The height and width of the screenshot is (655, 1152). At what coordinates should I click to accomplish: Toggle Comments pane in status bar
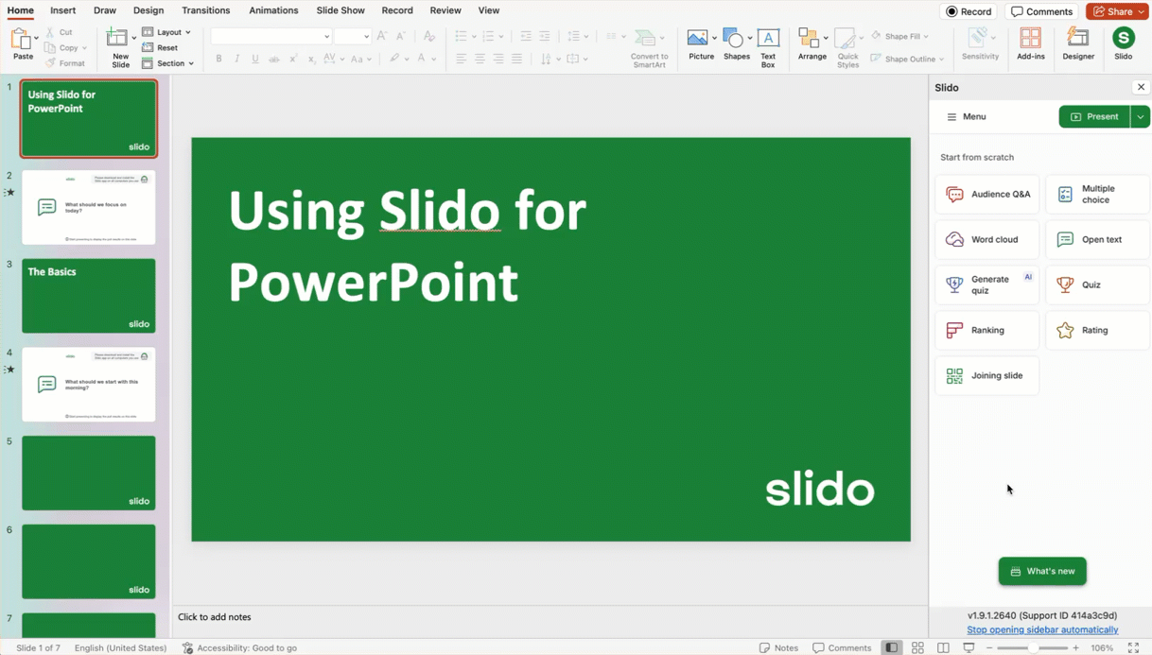pos(842,647)
